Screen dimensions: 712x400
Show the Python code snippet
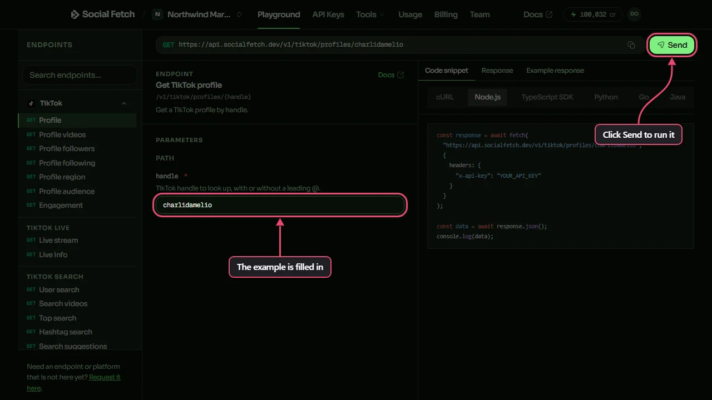pyautogui.click(x=606, y=97)
